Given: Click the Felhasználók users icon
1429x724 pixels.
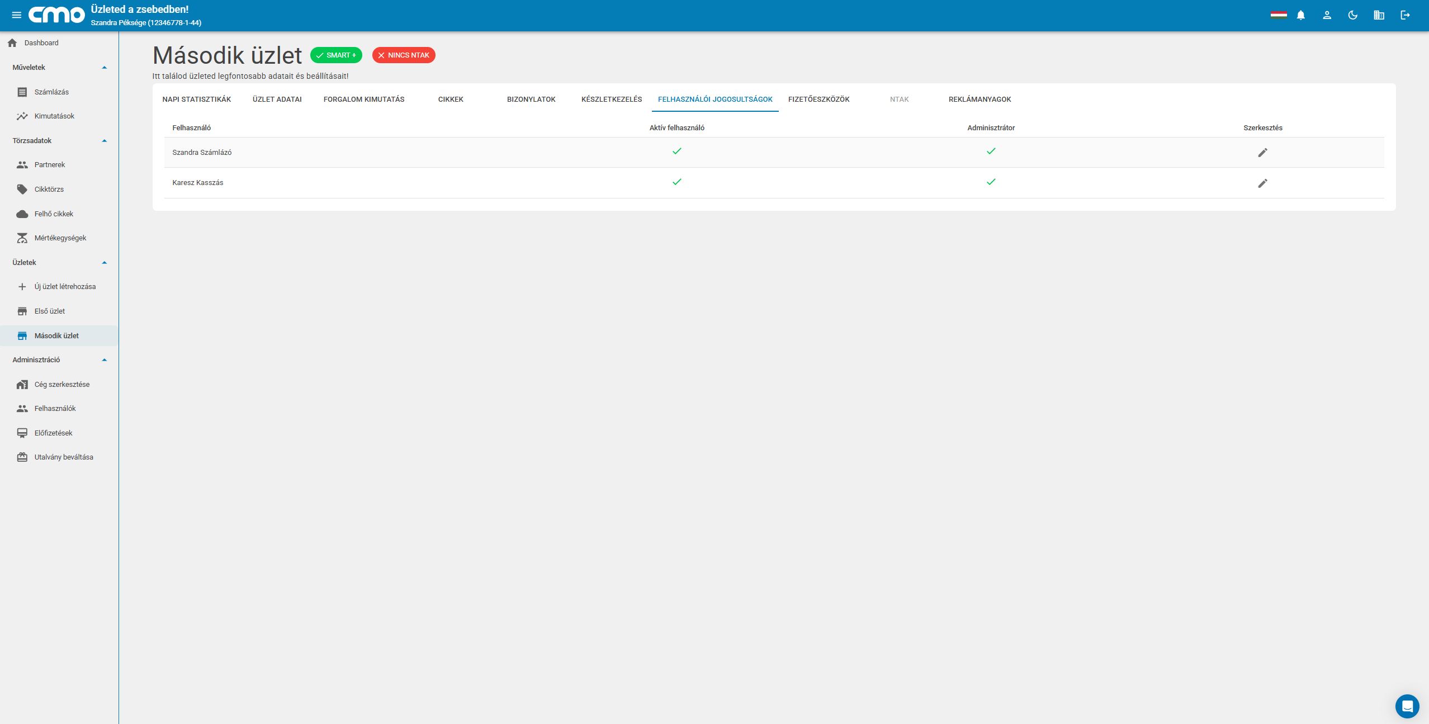Looking at the screenshot, I should pos(22,409).
